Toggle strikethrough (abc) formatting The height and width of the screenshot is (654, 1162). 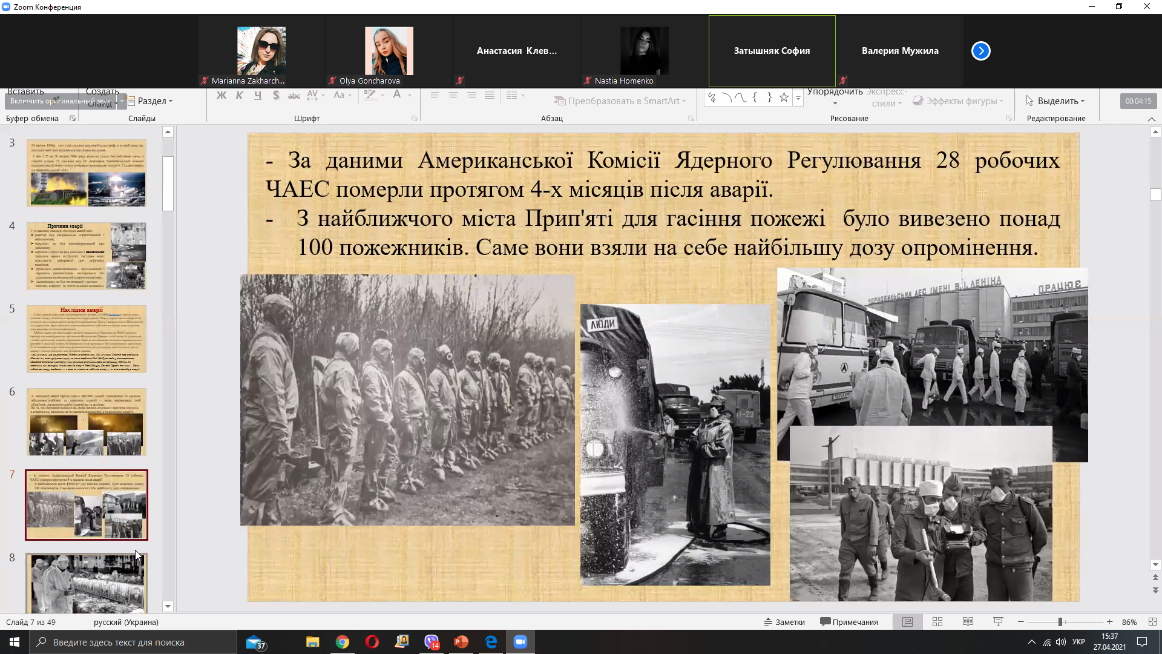click(294, 96)
